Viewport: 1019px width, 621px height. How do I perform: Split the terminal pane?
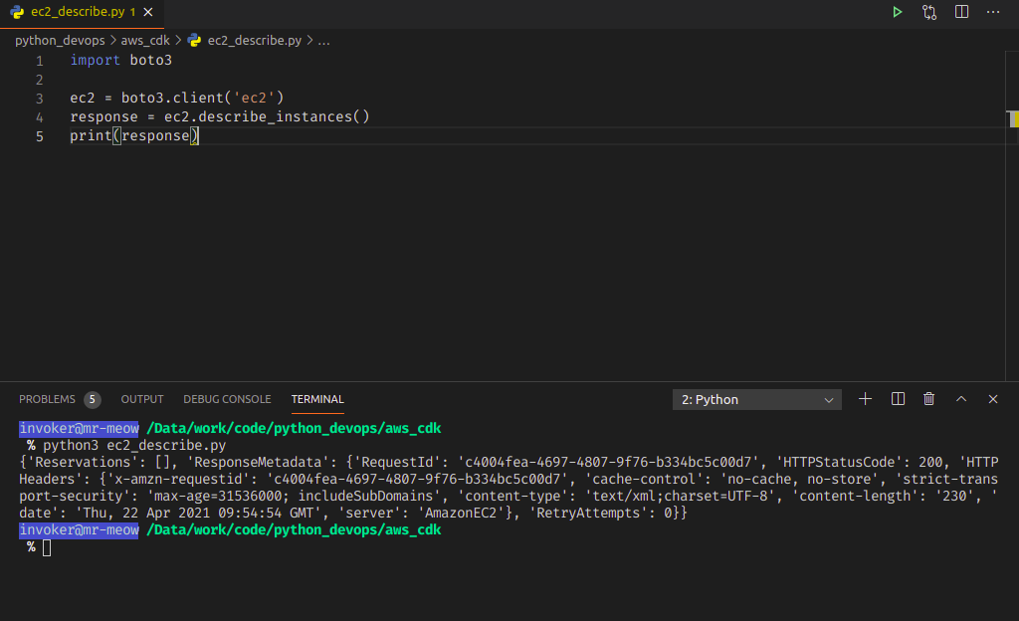click(x=898, y=399)
